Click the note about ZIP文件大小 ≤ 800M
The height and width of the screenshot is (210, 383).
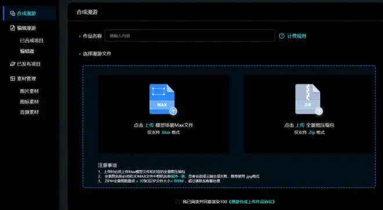tap(159, 181)
